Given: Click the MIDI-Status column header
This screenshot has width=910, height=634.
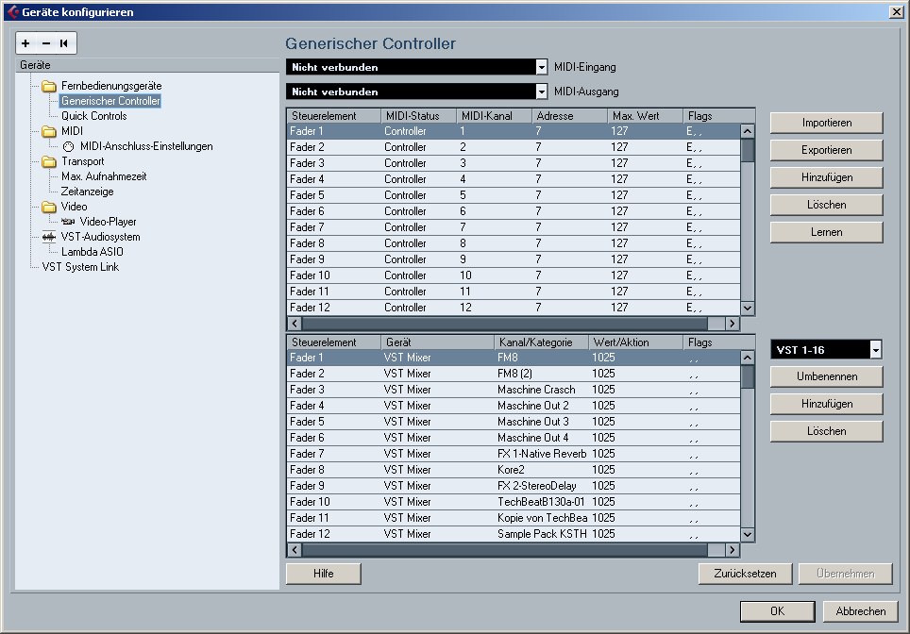Looking at the screenshot, I should [418, 116].
